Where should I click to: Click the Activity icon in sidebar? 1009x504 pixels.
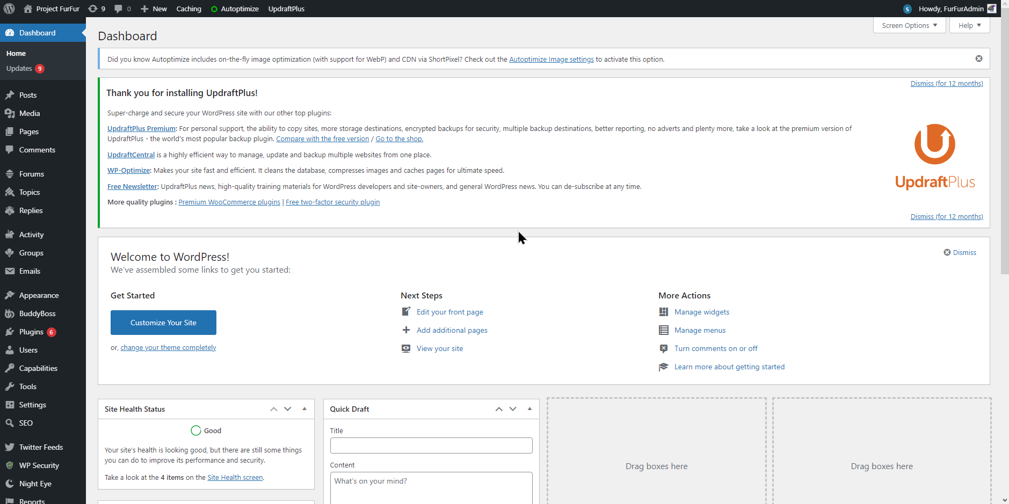pos(10,235)
